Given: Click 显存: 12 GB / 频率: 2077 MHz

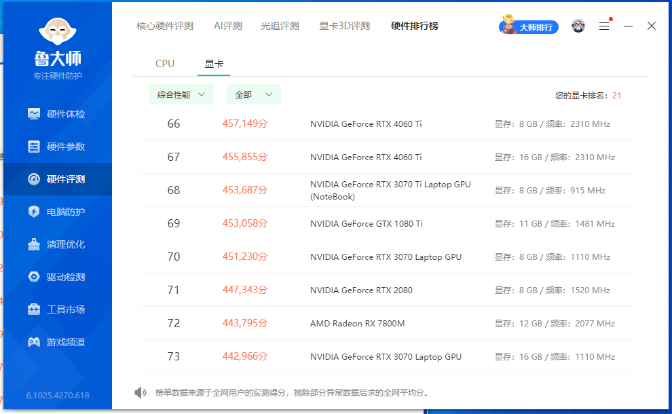Looking at the screenshot, I should pyautogui.click(x=555, y=324).
